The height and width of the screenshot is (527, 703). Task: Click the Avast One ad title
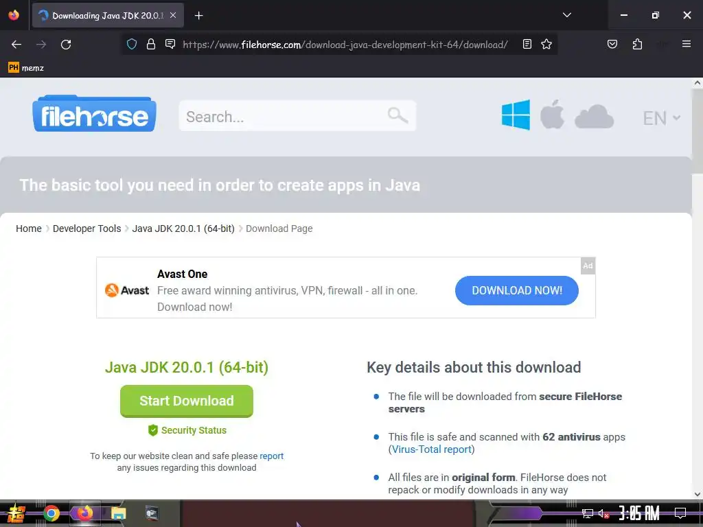182,274
